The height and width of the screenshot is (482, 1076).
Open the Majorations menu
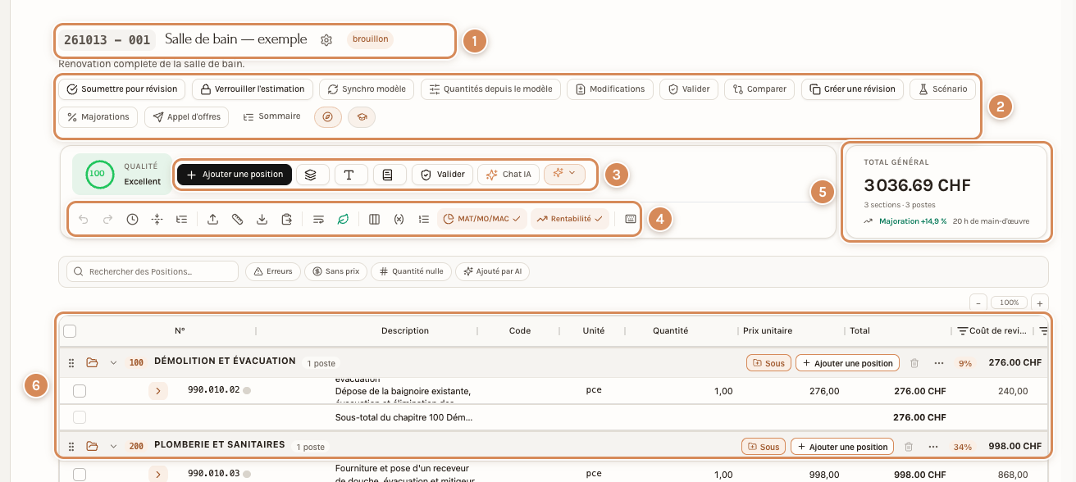click(98, 117)
